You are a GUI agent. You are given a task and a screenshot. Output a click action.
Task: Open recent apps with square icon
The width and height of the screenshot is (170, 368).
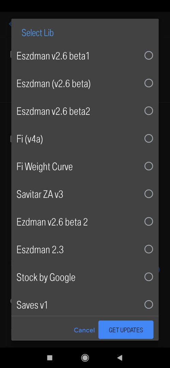(50, 358)
